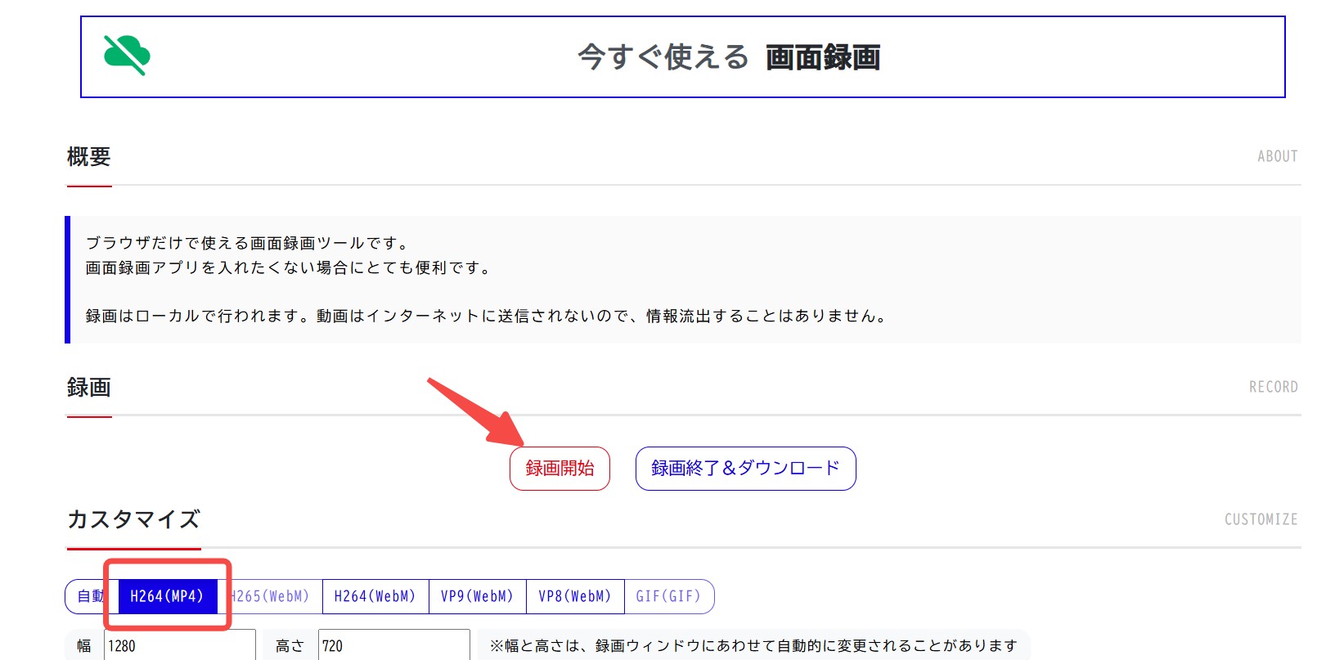The height and width of the screenshot is (660, 1326).
Task: Click the カスタマイズ section heading
Action: tap(133, 519)
